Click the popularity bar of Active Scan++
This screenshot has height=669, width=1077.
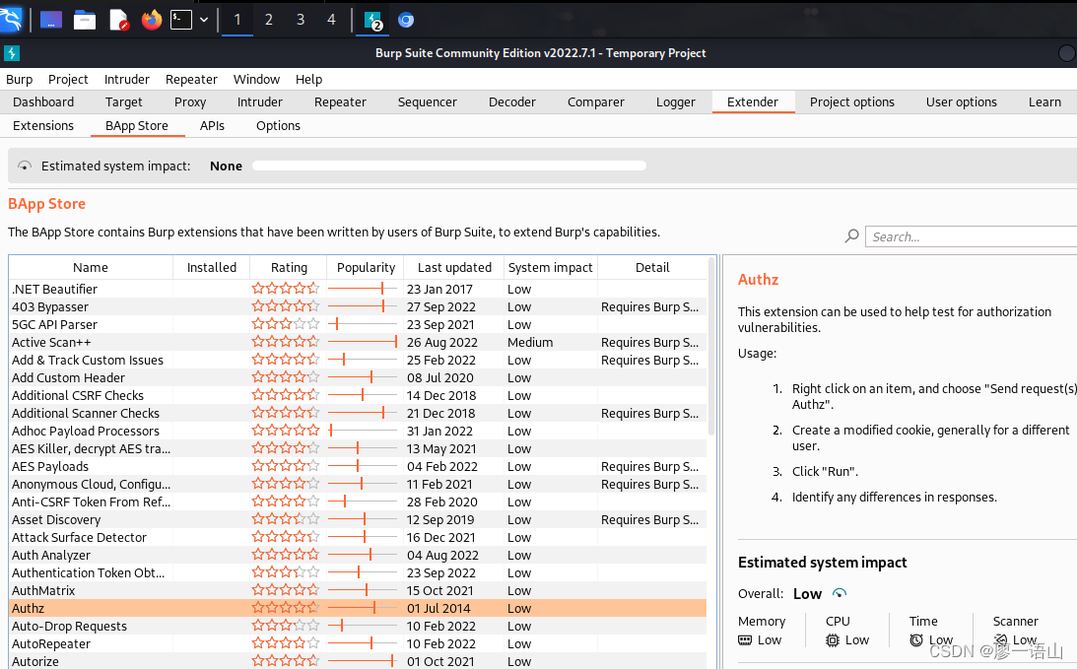pos(363,341)
